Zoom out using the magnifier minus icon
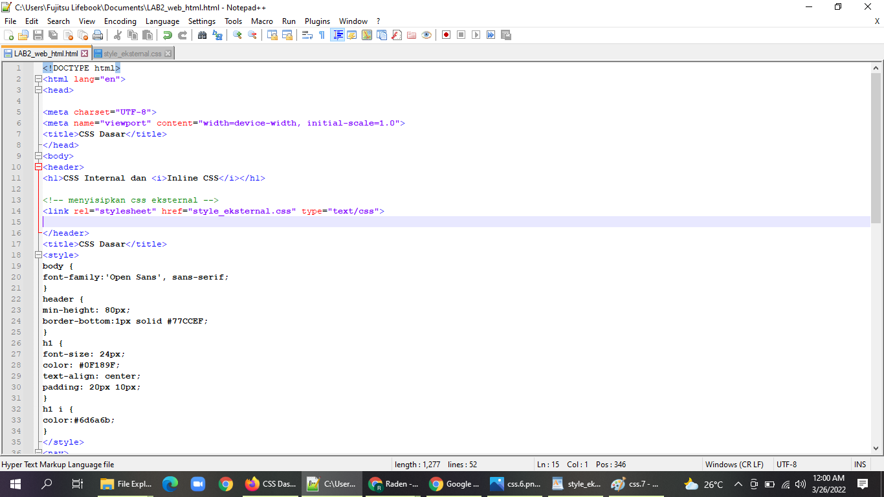The width and height of the screenshot is (884, 497). pos(252,35)
